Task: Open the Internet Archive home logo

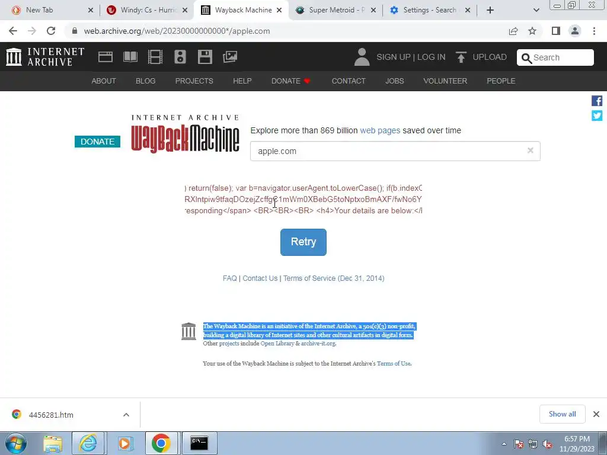Action: click(x=45, y=57)
